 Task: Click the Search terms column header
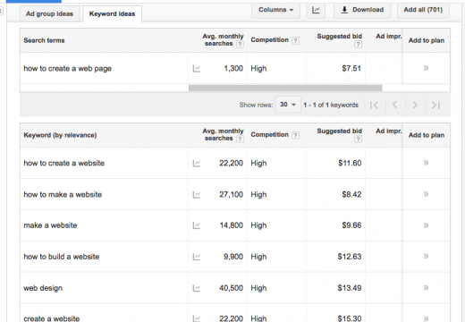point(44,40)
